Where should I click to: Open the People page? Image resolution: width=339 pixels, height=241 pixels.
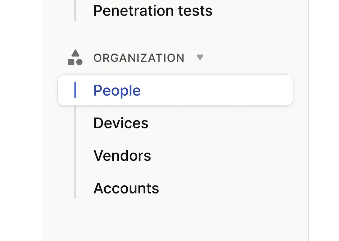[x=117, y=90]
